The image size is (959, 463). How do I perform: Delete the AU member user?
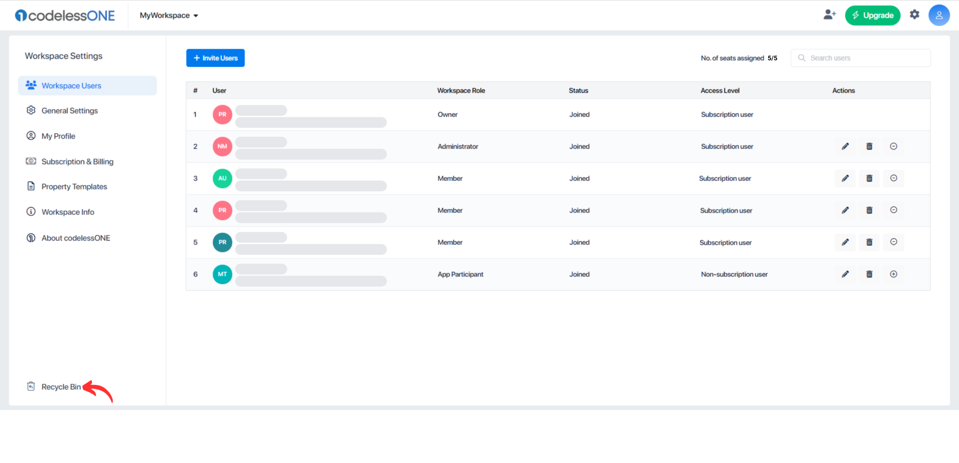pyautogui.click(x=869, y=178)
